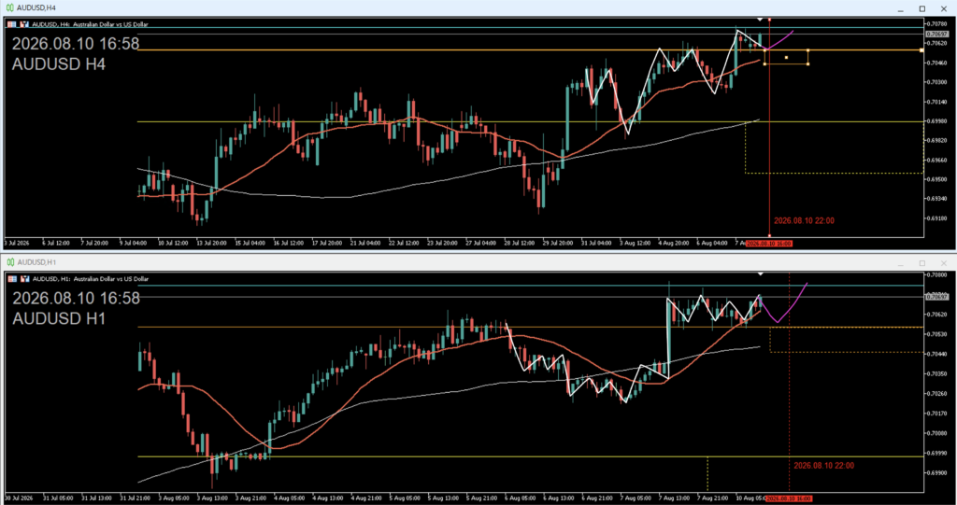Image resolution: width=957 pixels, height=505 pixels.
Task: Click the 0.70000 price level on the H1 scale
Action: click(938, 433)
